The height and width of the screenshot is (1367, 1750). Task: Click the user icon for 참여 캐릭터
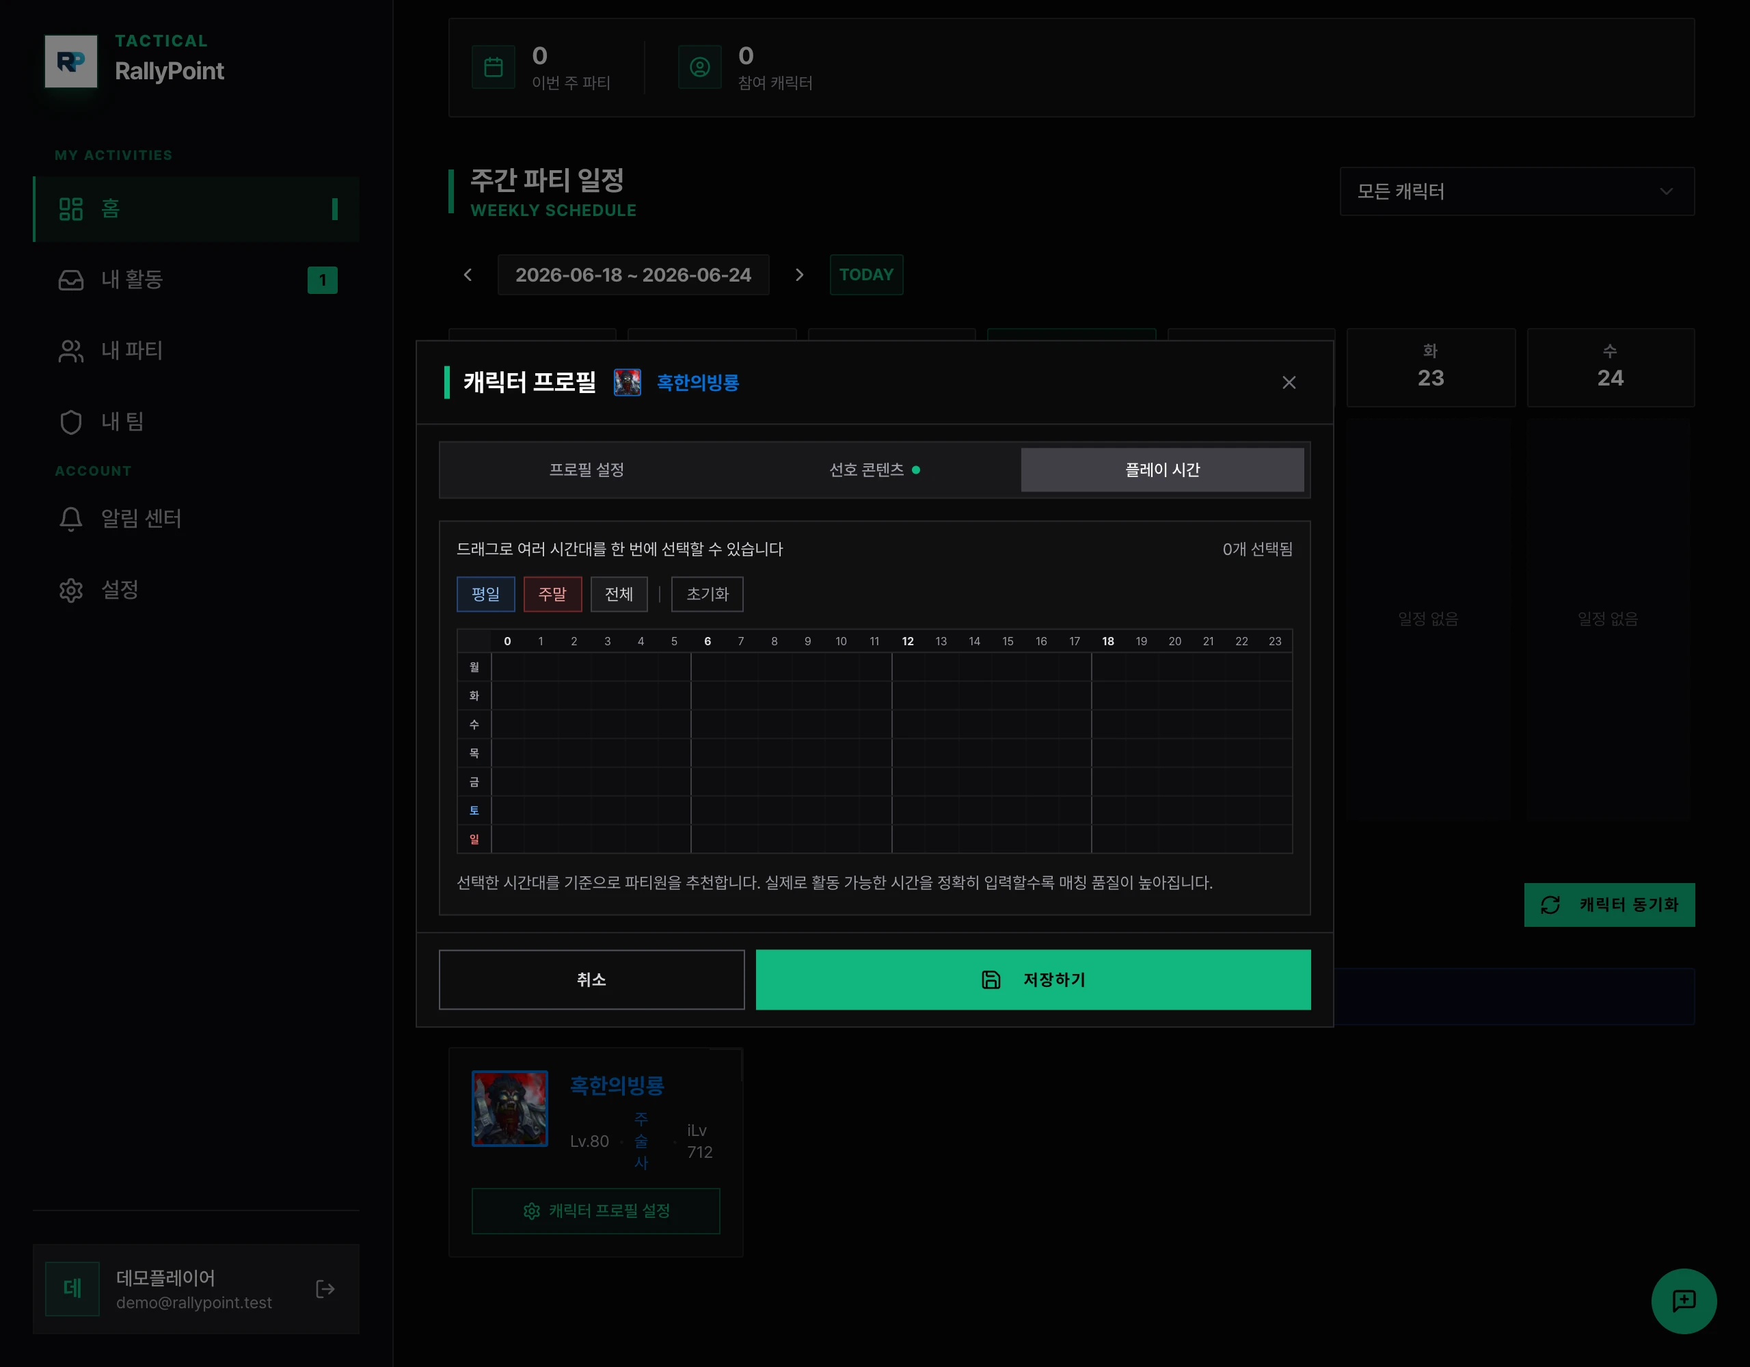click(699, 67)
